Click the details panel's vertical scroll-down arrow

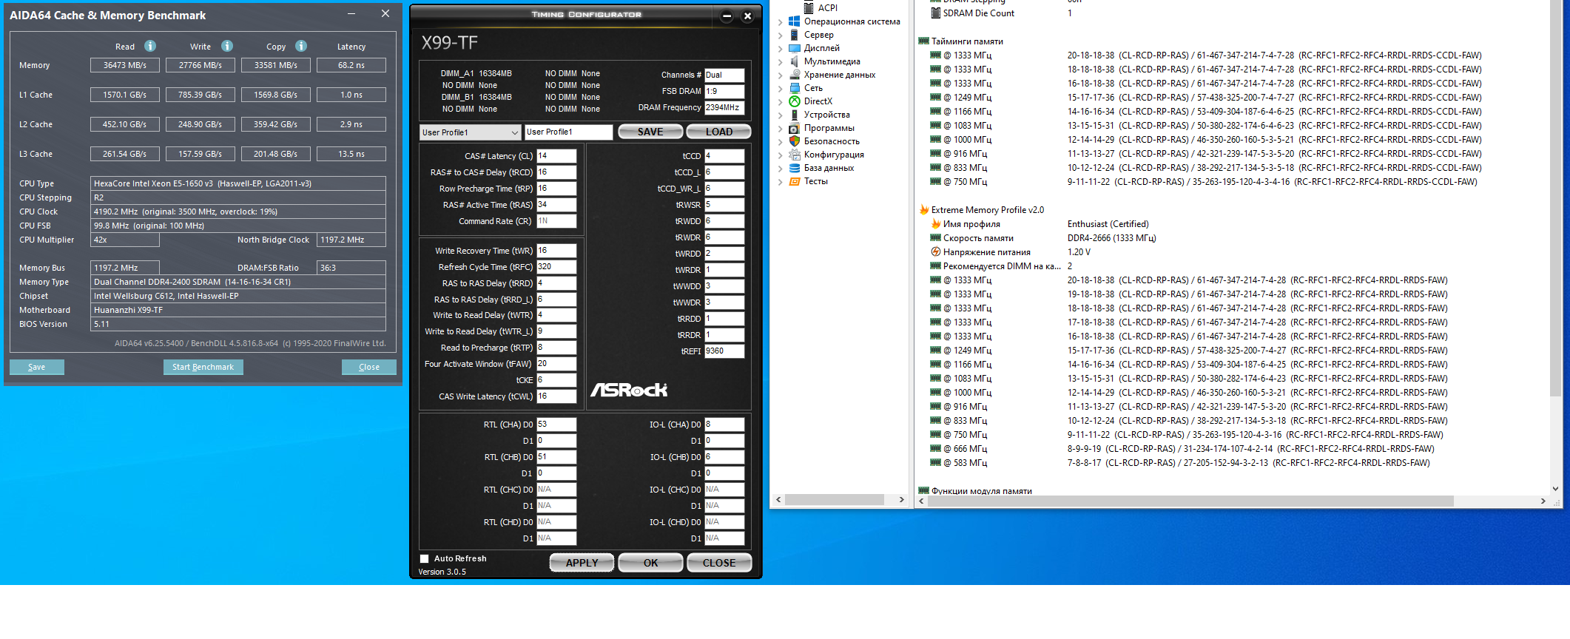tap(1555, 489)
